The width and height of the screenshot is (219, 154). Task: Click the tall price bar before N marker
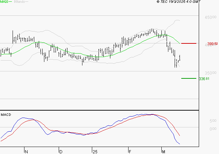click(13, 36)
